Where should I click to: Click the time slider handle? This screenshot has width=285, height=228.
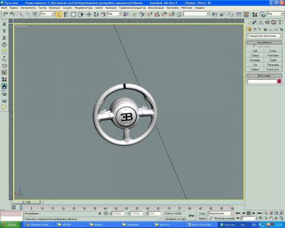[27, 202]
